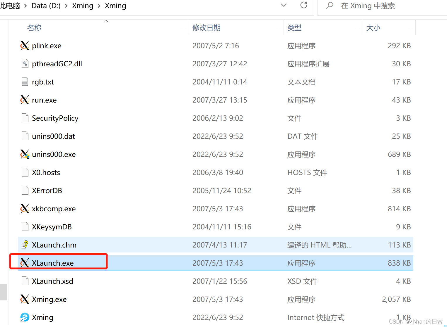Click the X0.hosts file entry
This screenshot has width=447, height=327.
coord(46,172)
